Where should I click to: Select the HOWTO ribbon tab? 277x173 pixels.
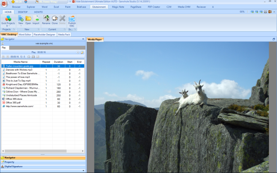38,12
